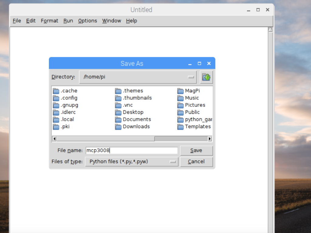Select the Public folder icon
The image size is (311, 233).
click(180, 112)
